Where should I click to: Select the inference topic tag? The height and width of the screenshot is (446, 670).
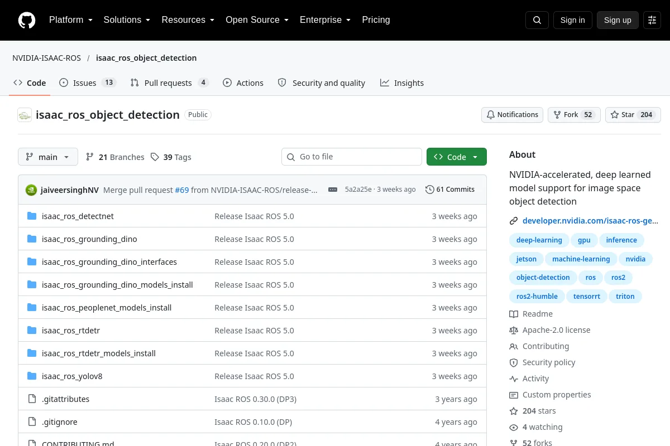click(x=621, y=240)
